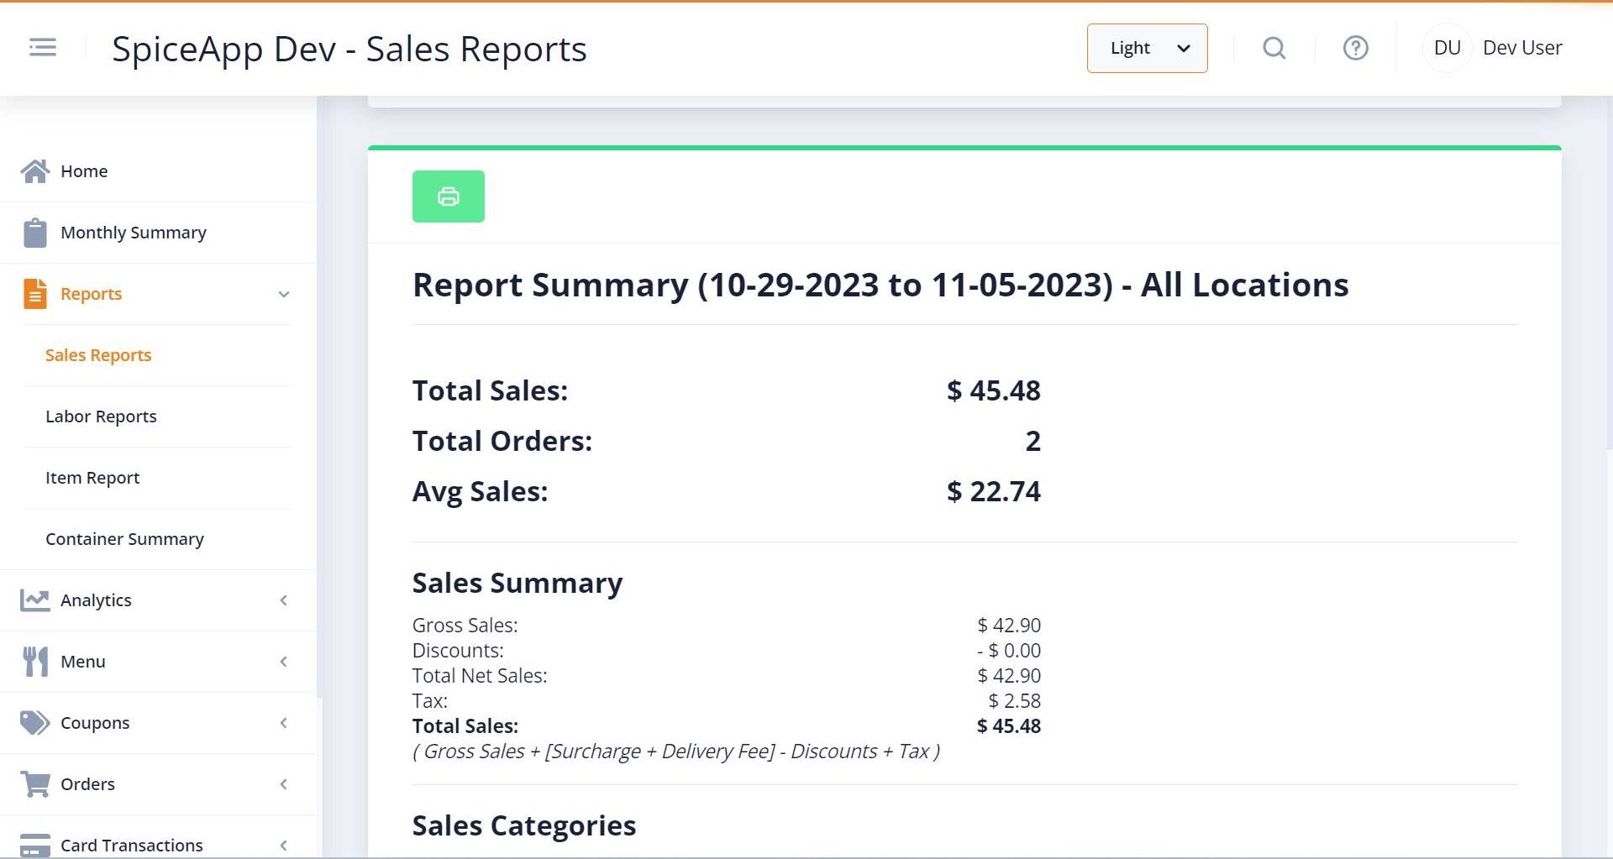Click the Monthly Summary clipboard icon
1613x859 pixels.
pos(35,233)
